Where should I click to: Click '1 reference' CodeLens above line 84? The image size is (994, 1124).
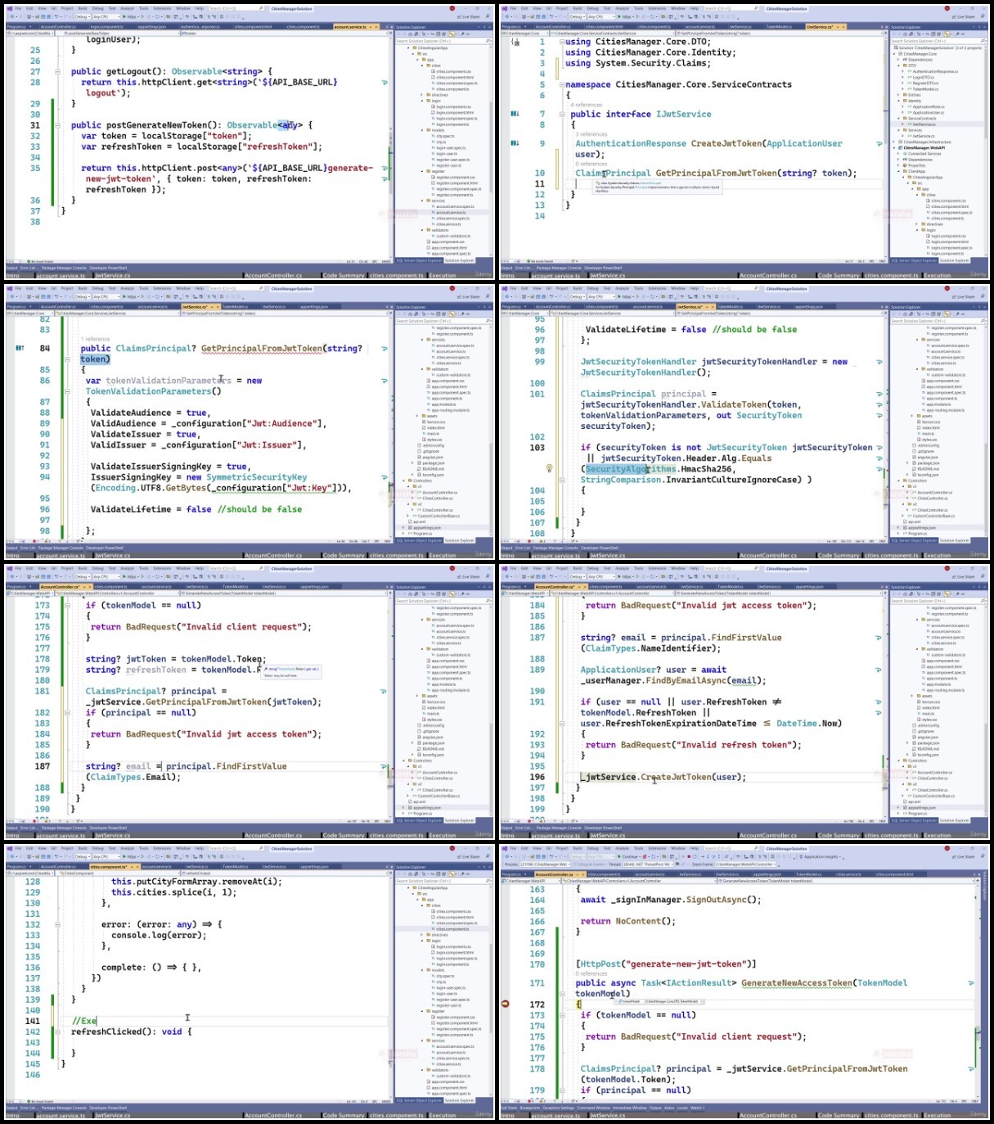tap(95, 339)
